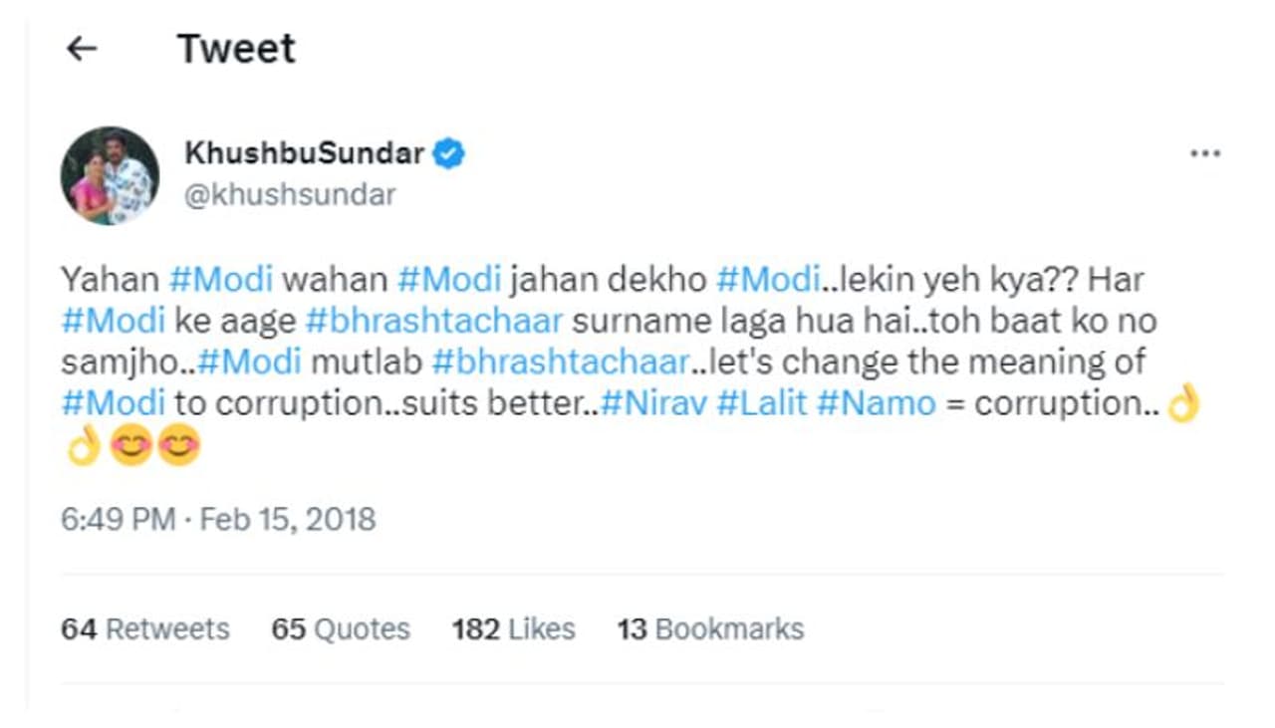Click the #Modi hashtag before 'to corruption'
Viewport: 1275px width, 728px height.
[x=113, y=403]
